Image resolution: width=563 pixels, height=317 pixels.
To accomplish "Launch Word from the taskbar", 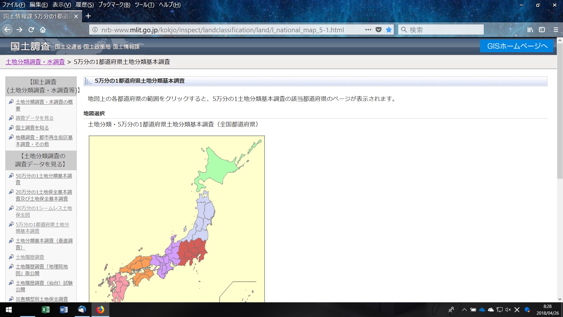I will coord(64,310).
